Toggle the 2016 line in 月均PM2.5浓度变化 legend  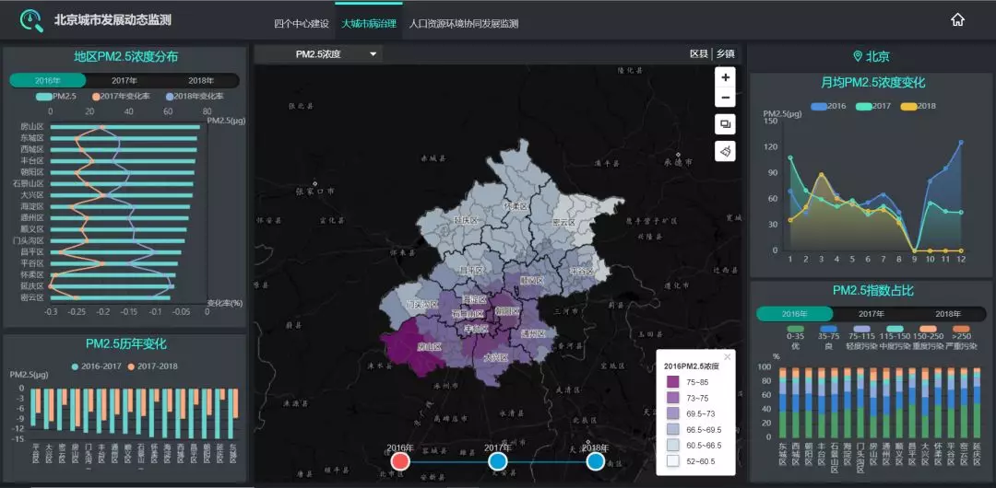[827, 106]
